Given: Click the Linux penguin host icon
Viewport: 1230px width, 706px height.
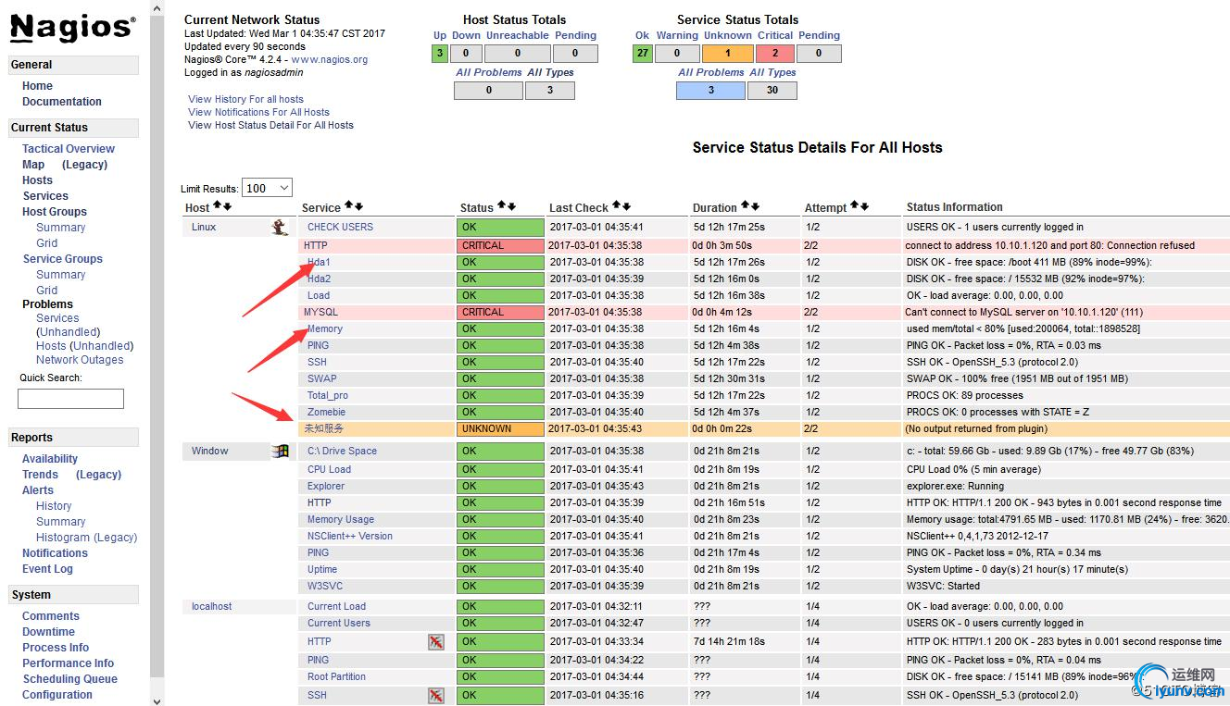Looking at the screenshot, I should (x=280, y=227).
